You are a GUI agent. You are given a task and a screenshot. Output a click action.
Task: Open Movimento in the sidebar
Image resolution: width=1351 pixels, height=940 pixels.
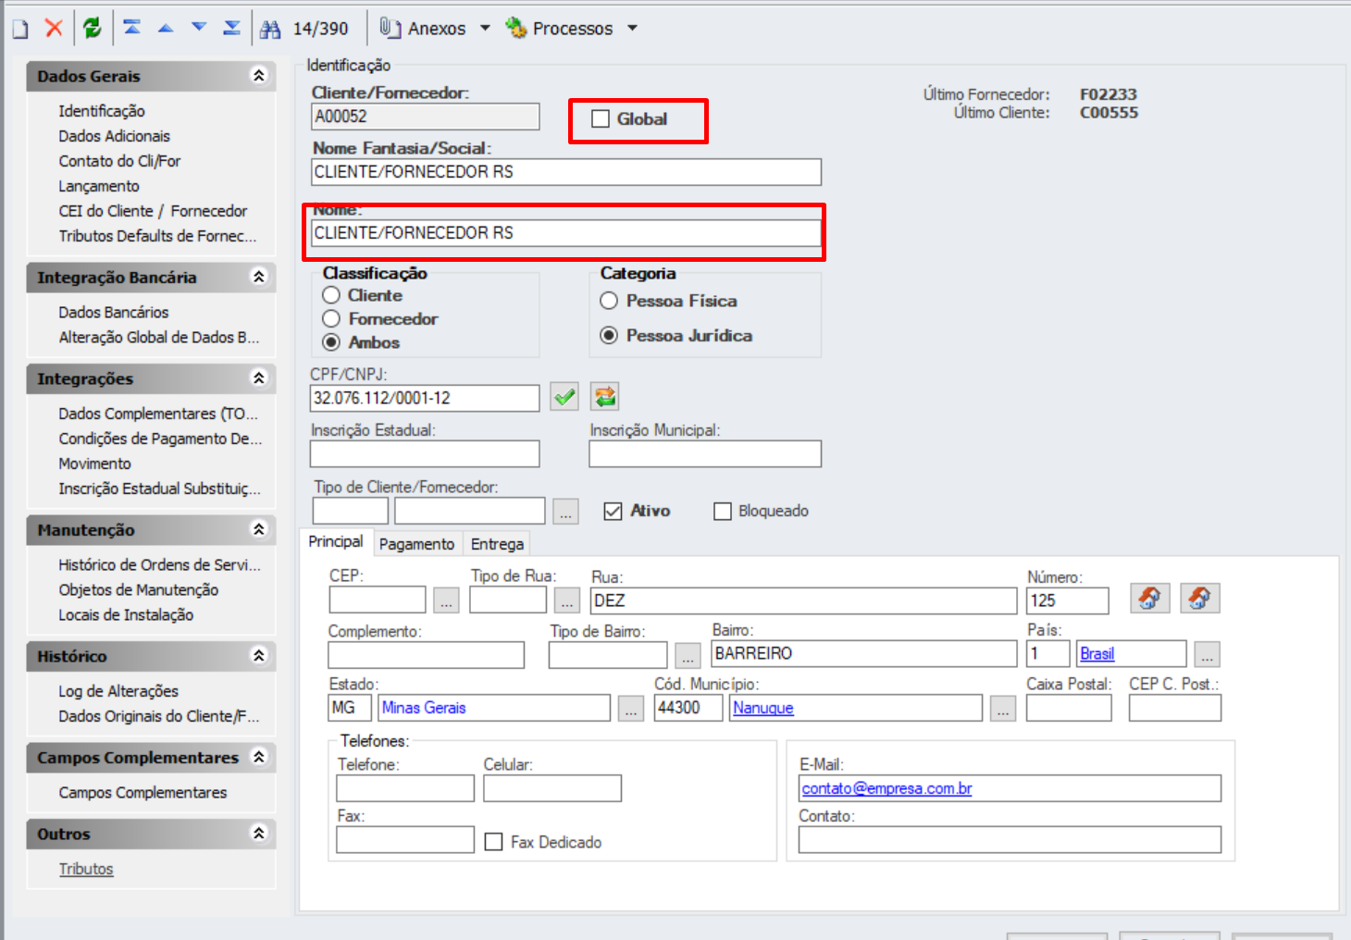pos(95,464)
